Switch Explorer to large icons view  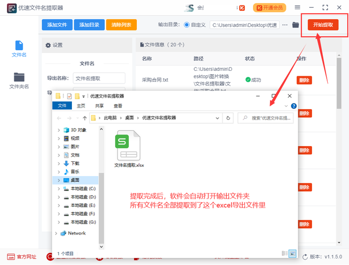click(292, 253)
